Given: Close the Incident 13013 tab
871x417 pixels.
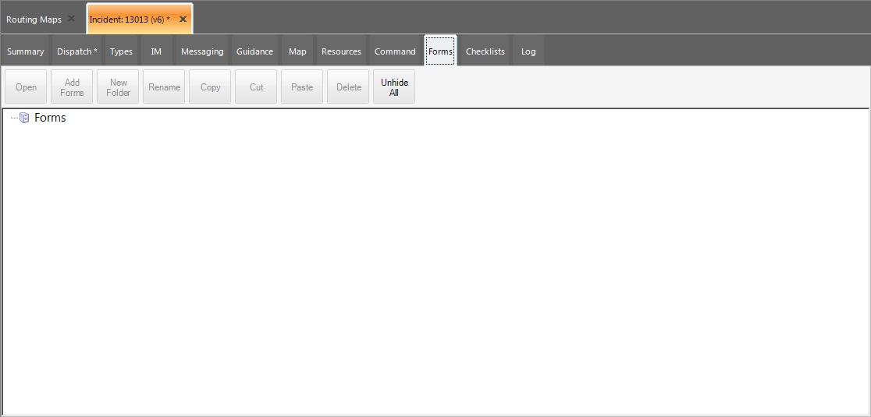Looking at the screenshot, I should [183, 19].
